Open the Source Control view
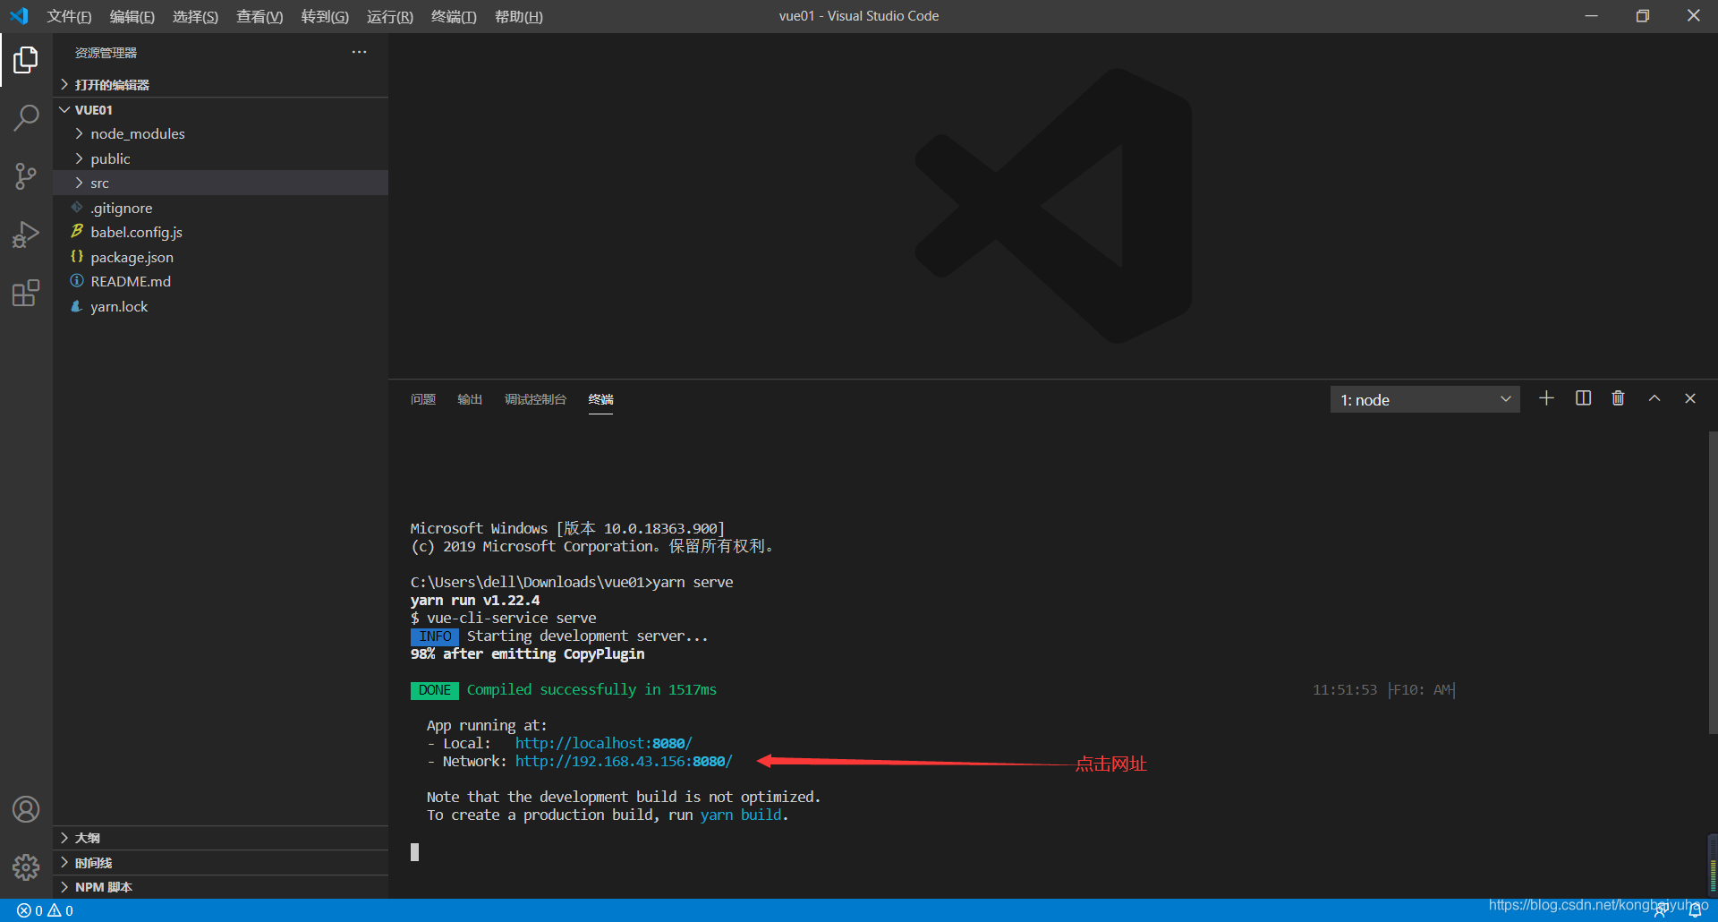Image resolution: width=1718 pixels, height=922 pixels. [x=26, y=176]
